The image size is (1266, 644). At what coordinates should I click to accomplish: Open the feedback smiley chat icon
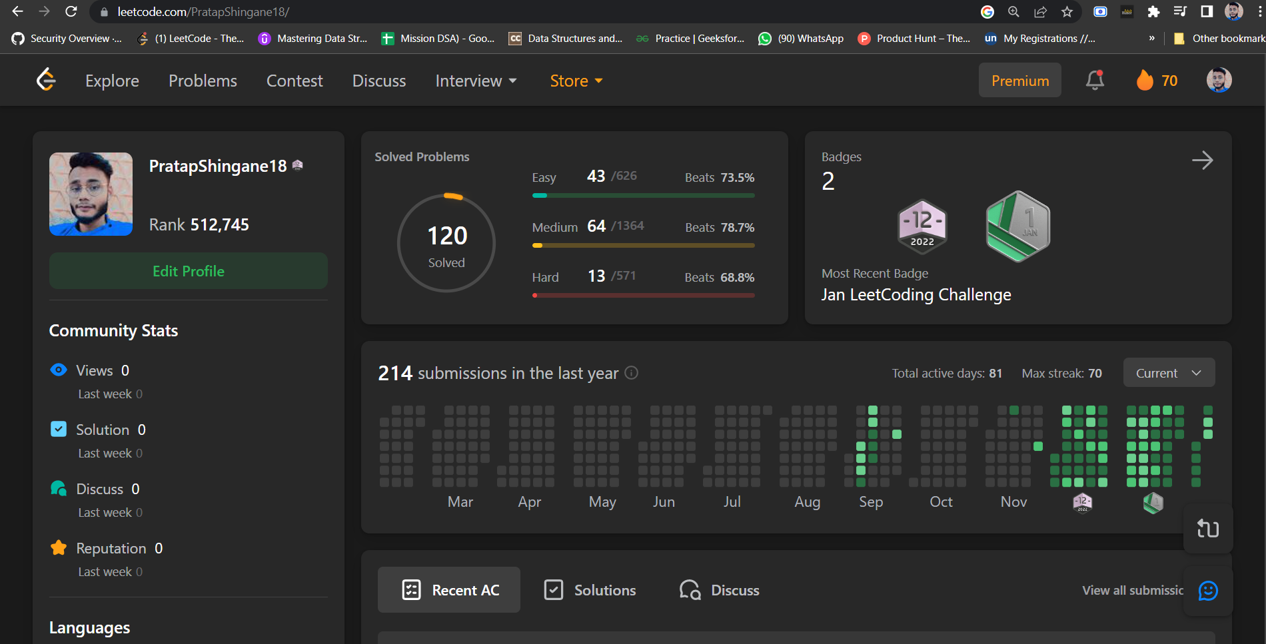1208,591
